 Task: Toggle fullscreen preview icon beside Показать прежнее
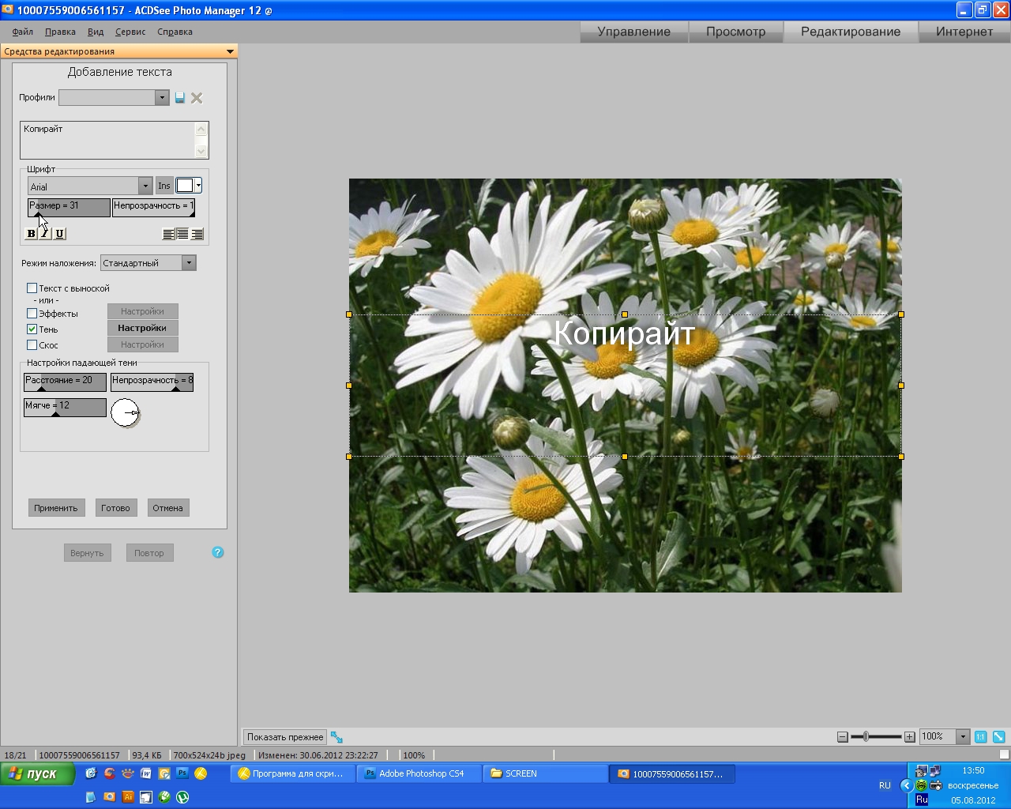(336, 737)
